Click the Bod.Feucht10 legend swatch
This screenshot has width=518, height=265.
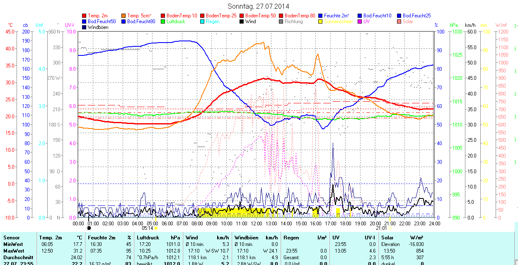tap(360, 16)
